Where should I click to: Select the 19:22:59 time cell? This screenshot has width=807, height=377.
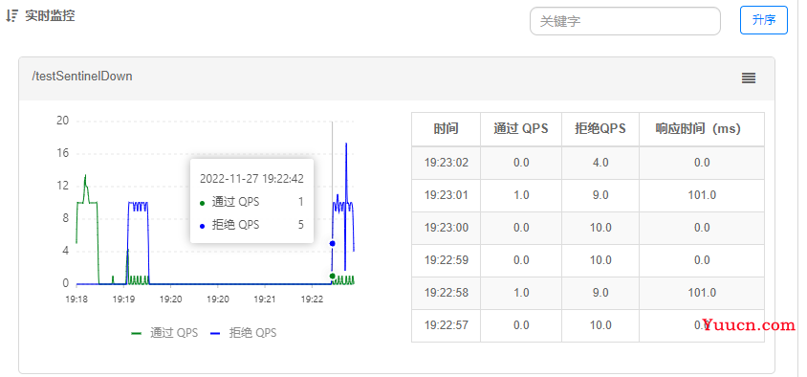click(446, 260)
